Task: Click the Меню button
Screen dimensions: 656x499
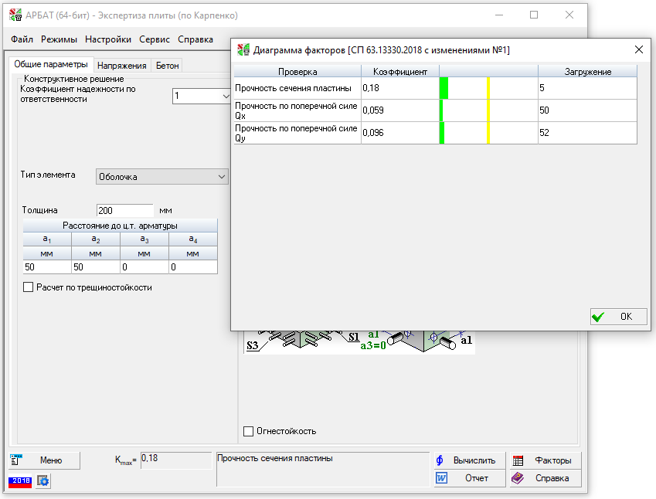Action: pyautogui.click(x=44, y=460)
